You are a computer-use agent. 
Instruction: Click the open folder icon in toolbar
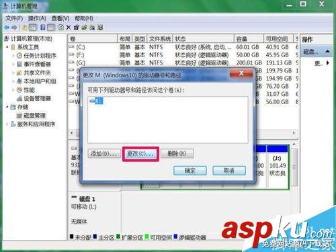(x=84, y=28)
